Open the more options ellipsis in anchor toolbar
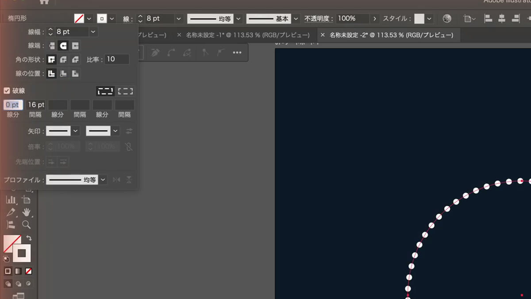This screenshot has width=531, height=299. (x=237, y=53)
